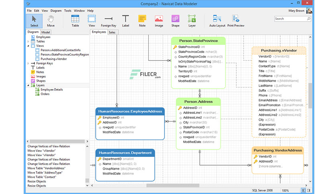This screenshot has height=194, width=336.
Task: Click SQL Server 2008 status entry
Action: 262,190
